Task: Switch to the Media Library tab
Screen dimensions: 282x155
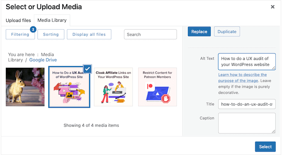Action: coord(52,20)
